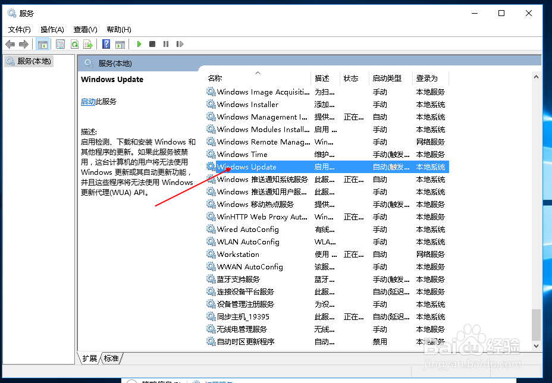The image size is (552, 383).
Task: Click the scrollbar down arrow
Action: tap(536, 346)
